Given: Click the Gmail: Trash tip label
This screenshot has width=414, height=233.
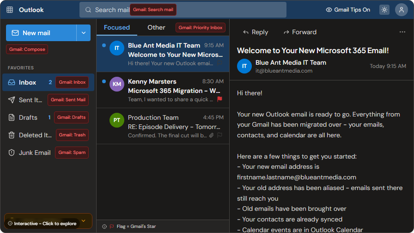Looking at the screenshot, I should point(72,135).
